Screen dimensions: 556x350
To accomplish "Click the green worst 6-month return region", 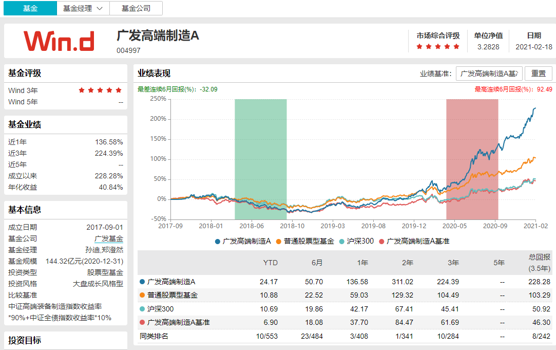I will click(261, 159).
